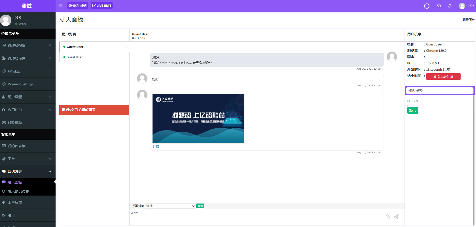Expand the Payment Settings sidebar menu

click(x=21, y=84)
